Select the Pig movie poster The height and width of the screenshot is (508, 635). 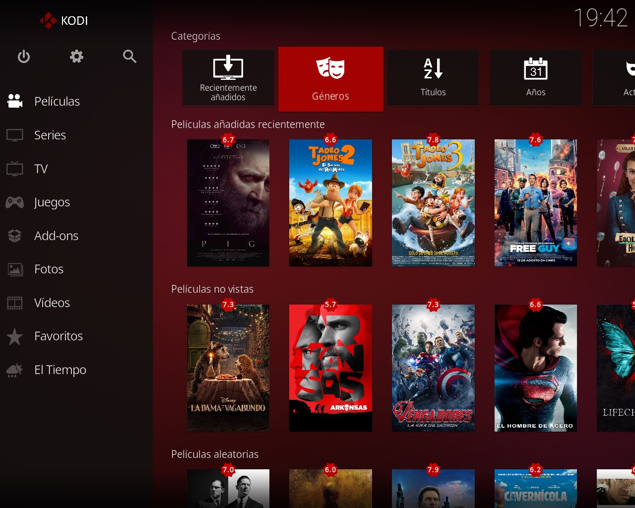228,203
